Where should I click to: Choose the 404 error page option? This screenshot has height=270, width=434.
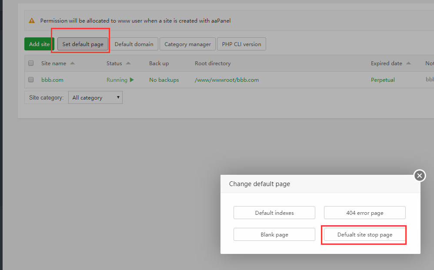pos(365,213)
